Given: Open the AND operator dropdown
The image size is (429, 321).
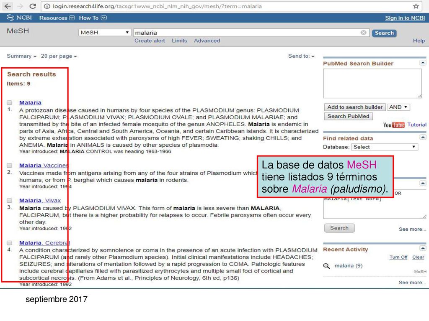Looking at the screenshot, I should pos(398,107).
